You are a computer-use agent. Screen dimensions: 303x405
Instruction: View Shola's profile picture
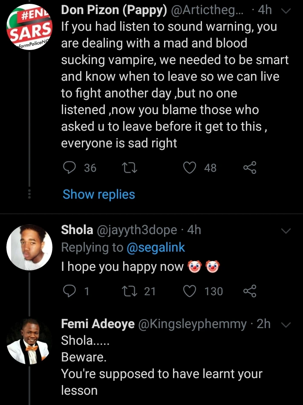(29, 247)
